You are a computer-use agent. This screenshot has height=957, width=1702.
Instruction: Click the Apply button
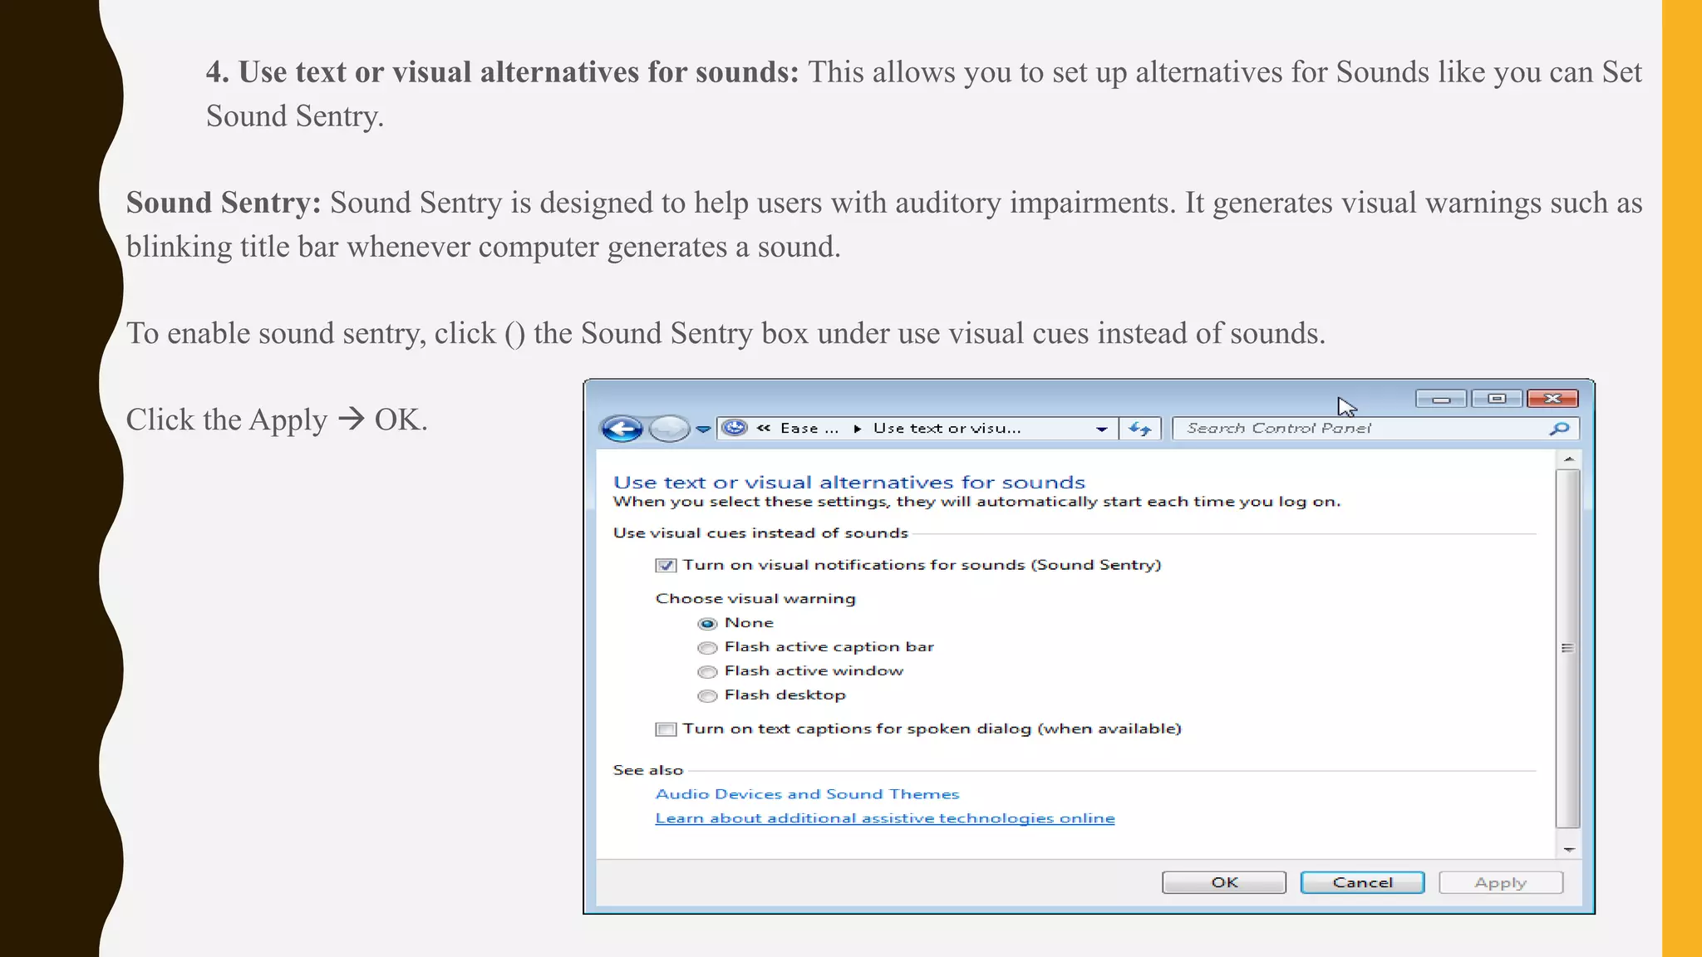(x=1501, y=882)
